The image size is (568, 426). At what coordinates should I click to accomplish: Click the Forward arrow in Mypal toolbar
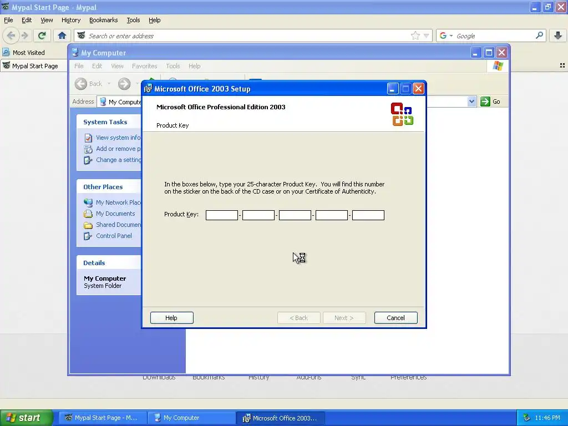(24, 35)
